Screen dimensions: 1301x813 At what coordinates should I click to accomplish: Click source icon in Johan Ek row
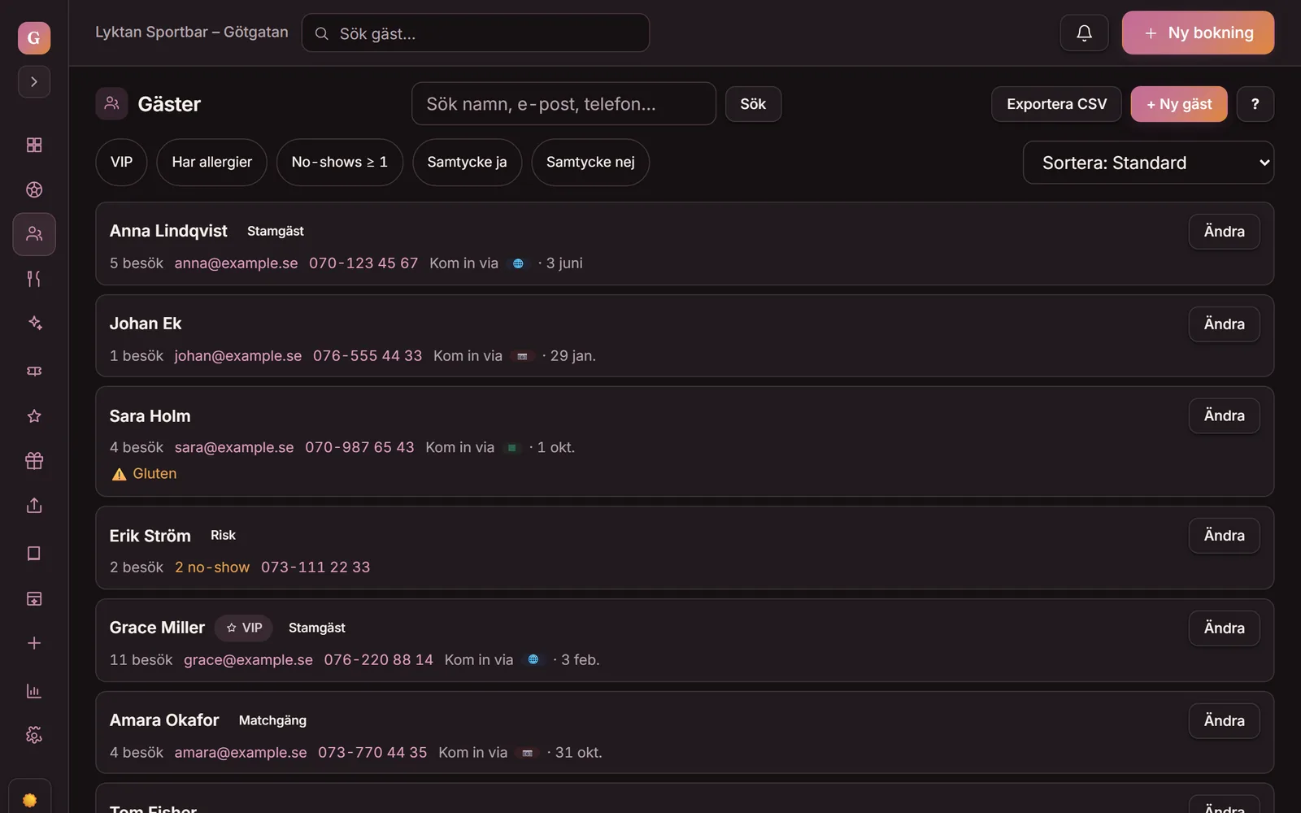[522, 356]
